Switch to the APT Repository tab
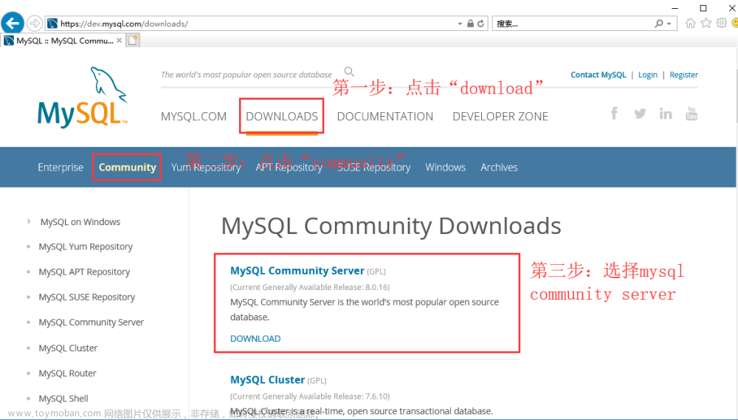738x420 pixels. [x=289, y=167]
